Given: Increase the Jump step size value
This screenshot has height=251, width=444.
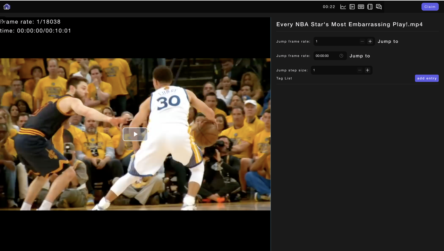Looking at the screenshot, I should [x=367, y=70].
